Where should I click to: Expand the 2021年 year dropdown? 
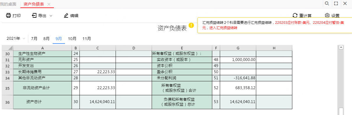[x=16, y=38]
